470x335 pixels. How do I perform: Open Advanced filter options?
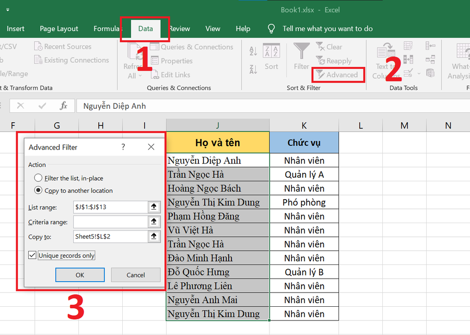click(x=337, y=75)
